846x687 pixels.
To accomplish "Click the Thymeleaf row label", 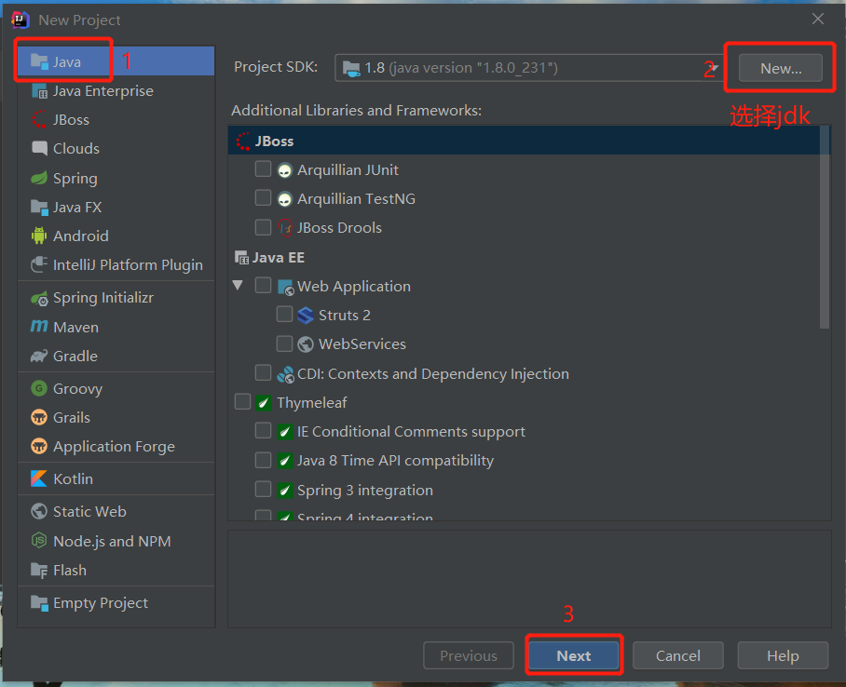I will 312,402.
